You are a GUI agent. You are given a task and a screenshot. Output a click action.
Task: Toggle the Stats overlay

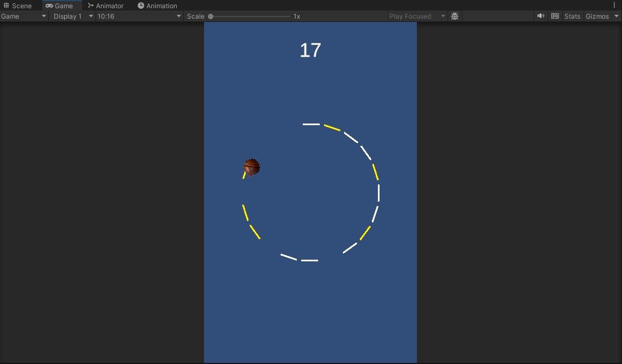click(x=572, y=16)
